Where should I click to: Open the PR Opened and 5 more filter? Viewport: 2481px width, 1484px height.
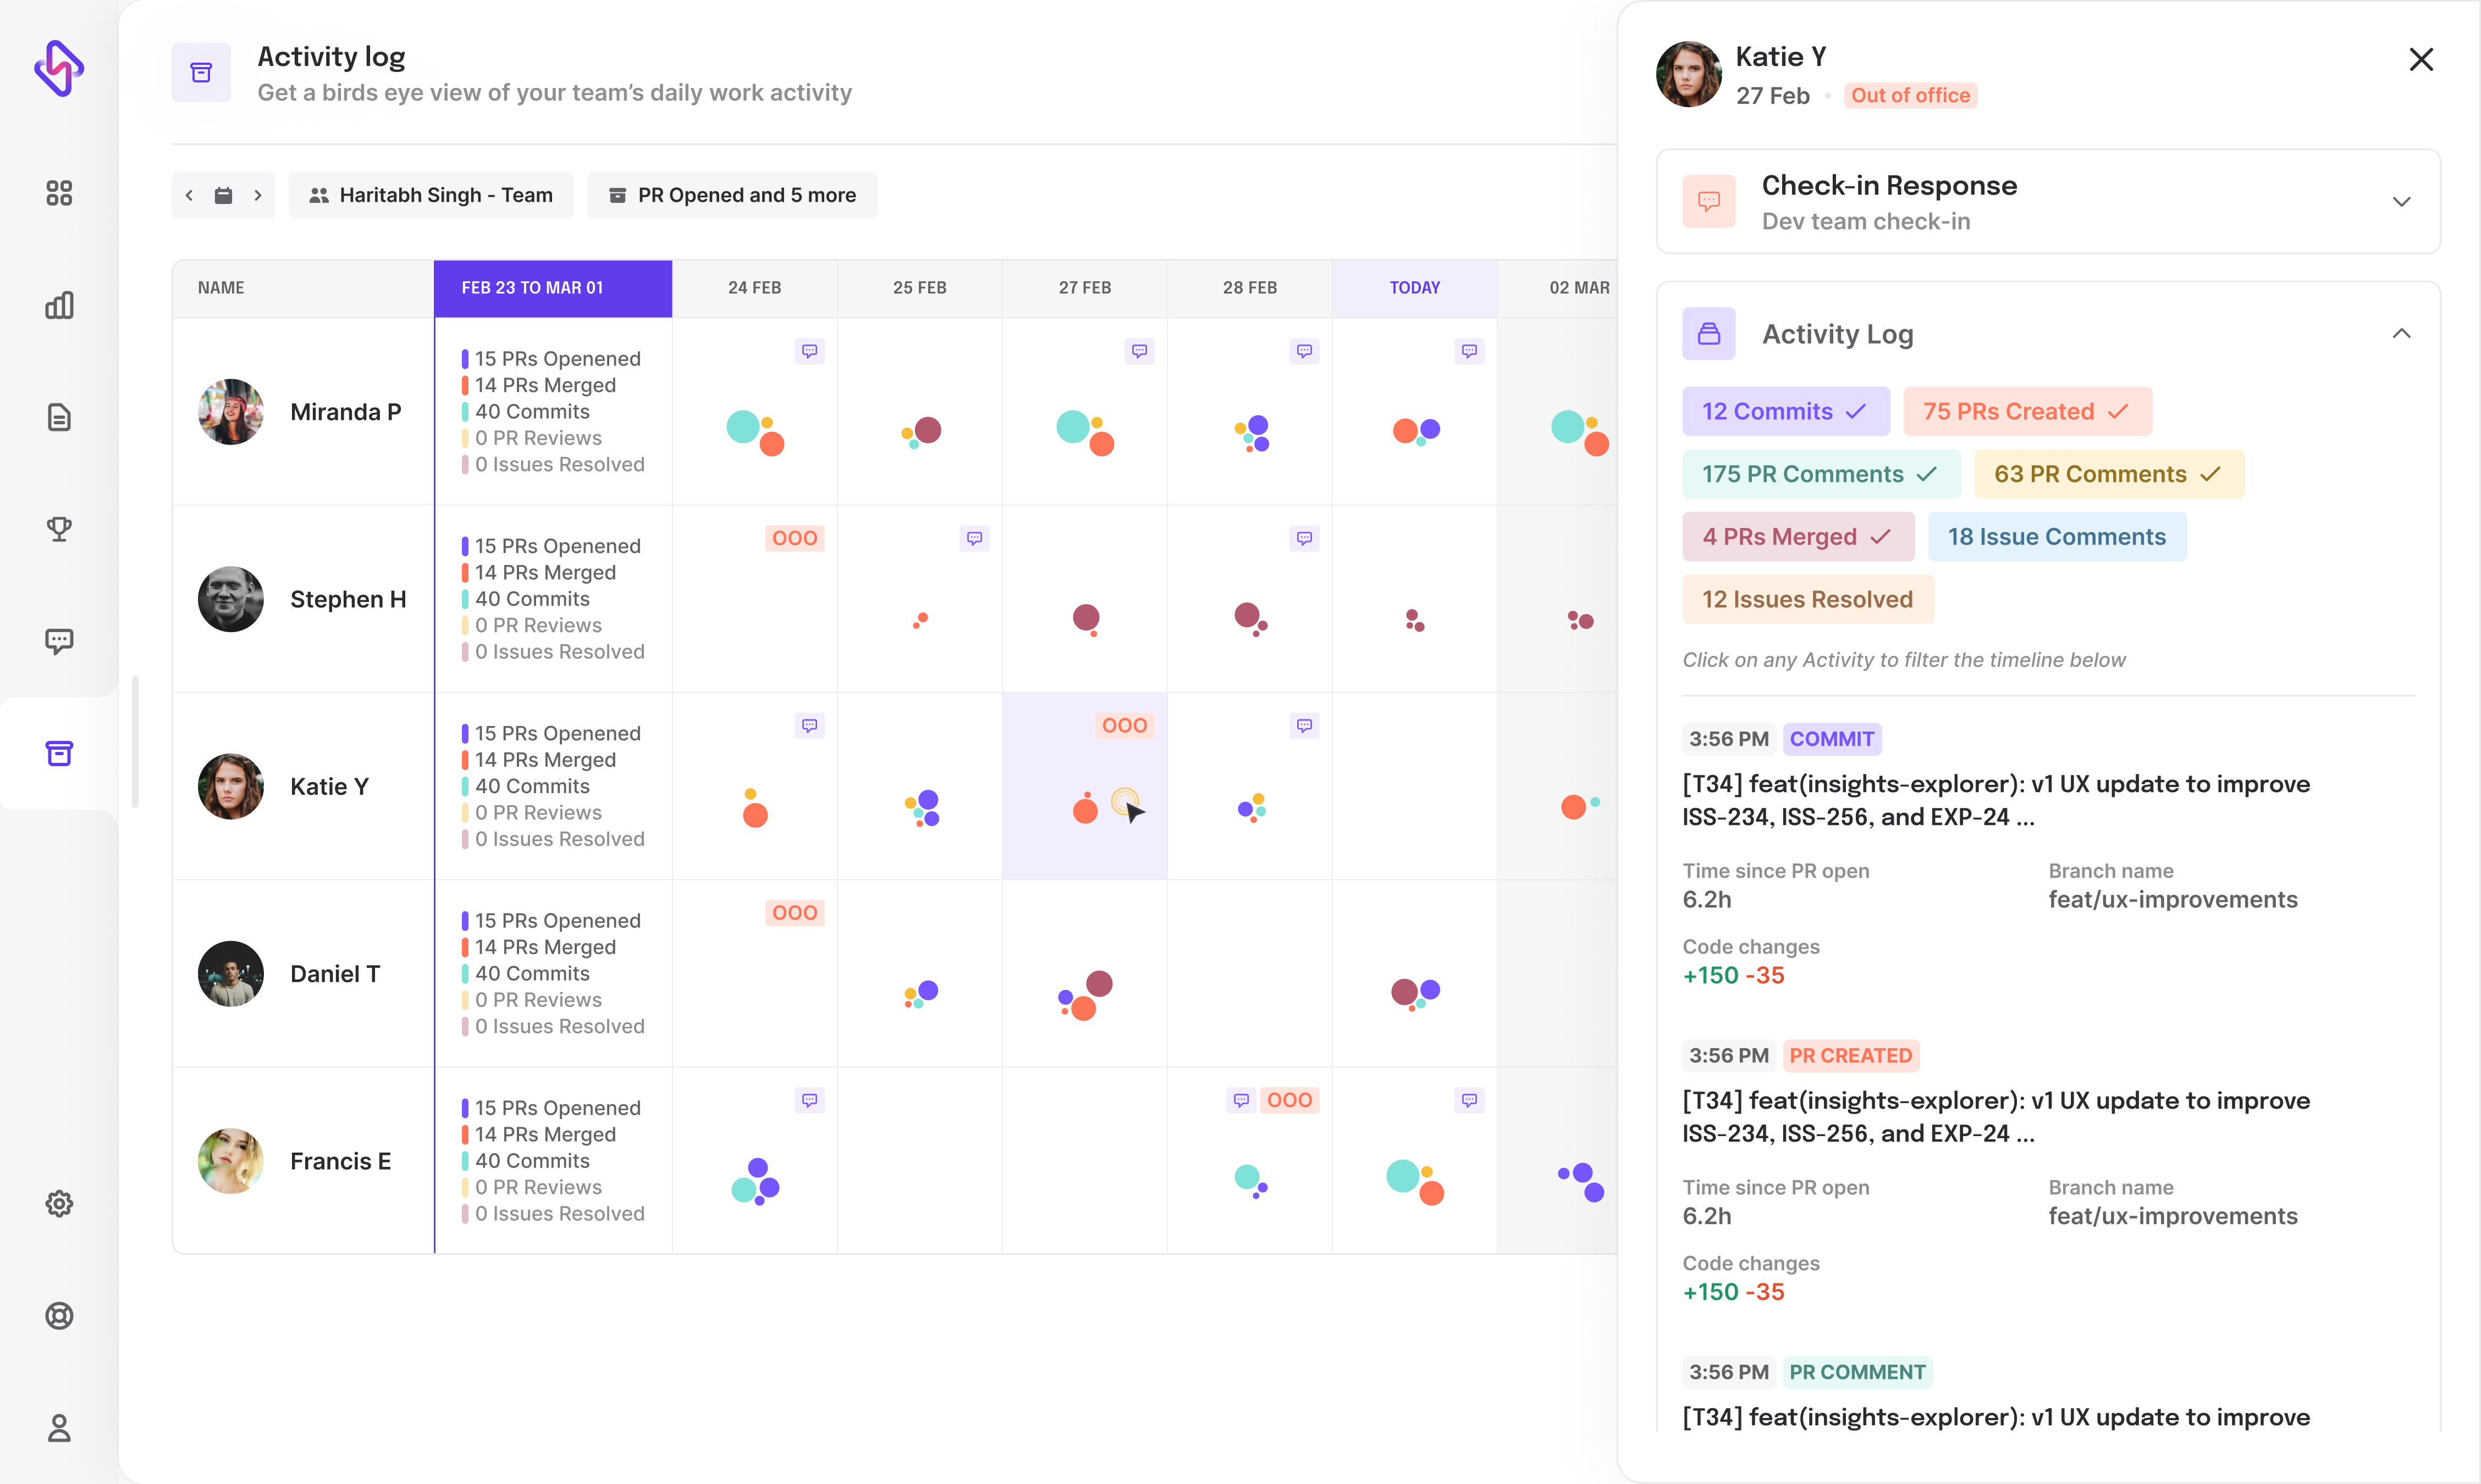(x=734, y=195)
